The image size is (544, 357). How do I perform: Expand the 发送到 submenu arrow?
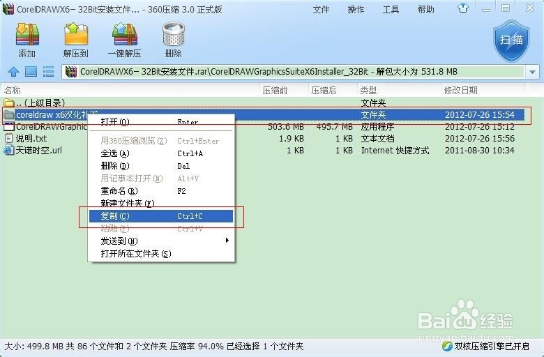227,241
